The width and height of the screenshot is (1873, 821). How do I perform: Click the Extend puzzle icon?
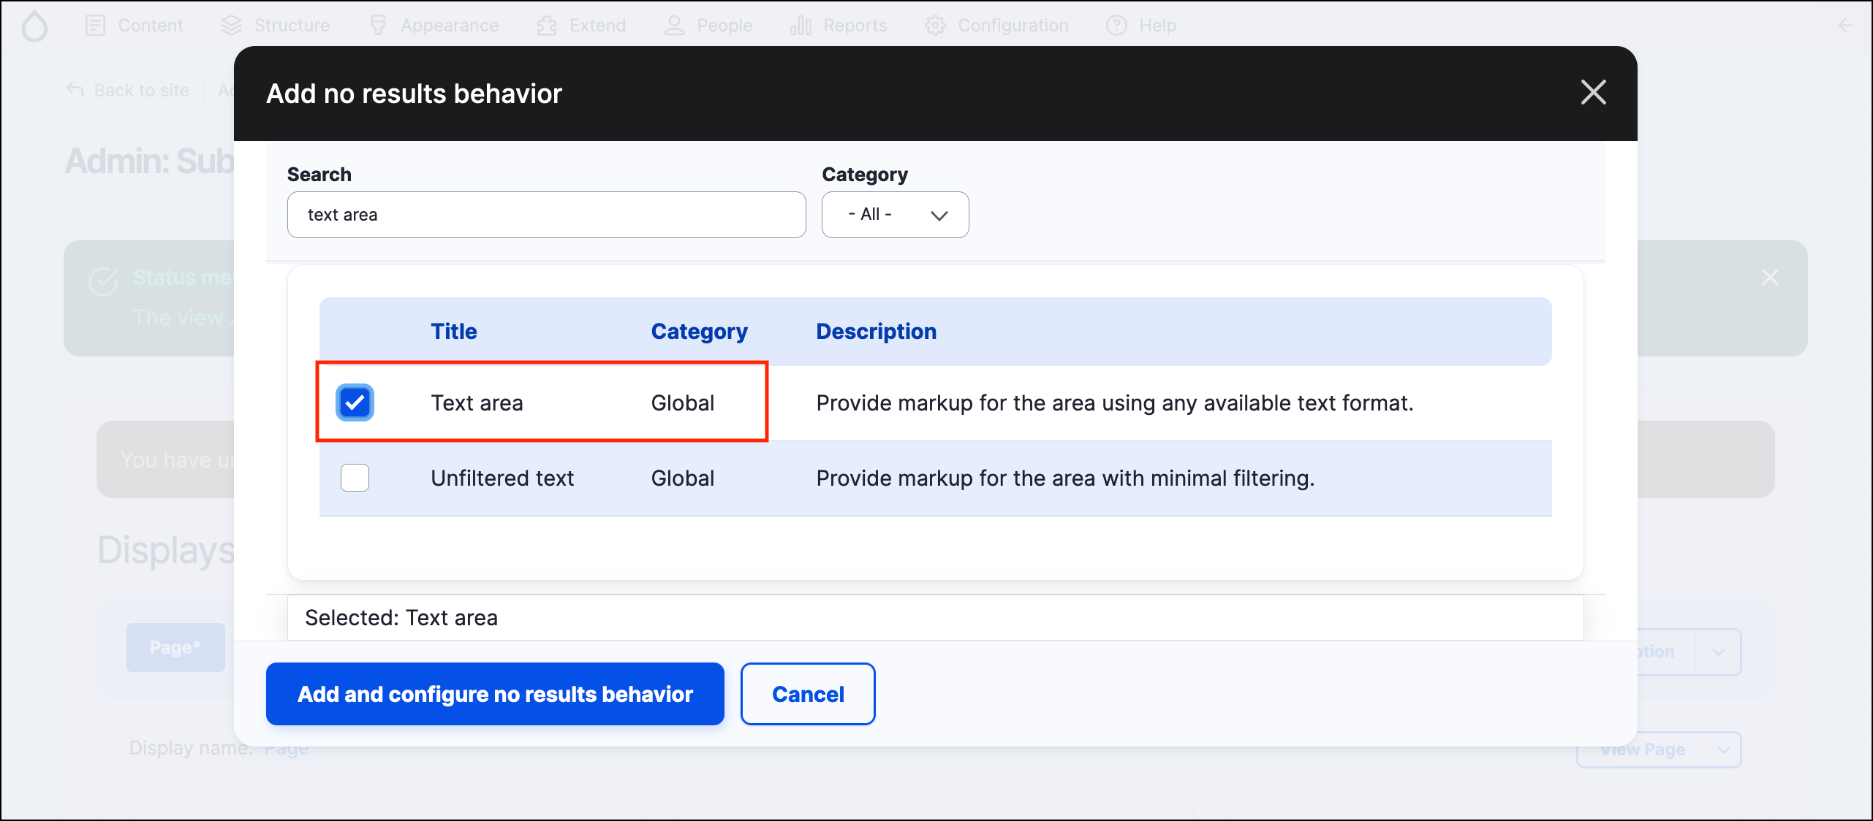tap(547, 26)
